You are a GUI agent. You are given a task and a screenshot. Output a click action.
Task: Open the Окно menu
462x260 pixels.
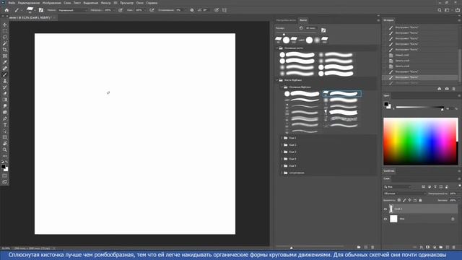click(139, 3)
